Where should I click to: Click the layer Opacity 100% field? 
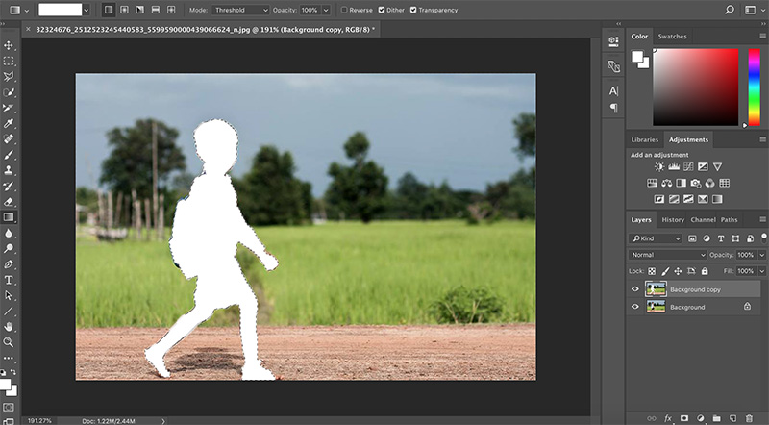click(746, 255)
